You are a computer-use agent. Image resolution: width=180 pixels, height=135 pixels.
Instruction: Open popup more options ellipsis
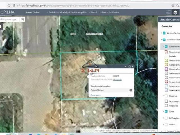(x=129, y=95)
